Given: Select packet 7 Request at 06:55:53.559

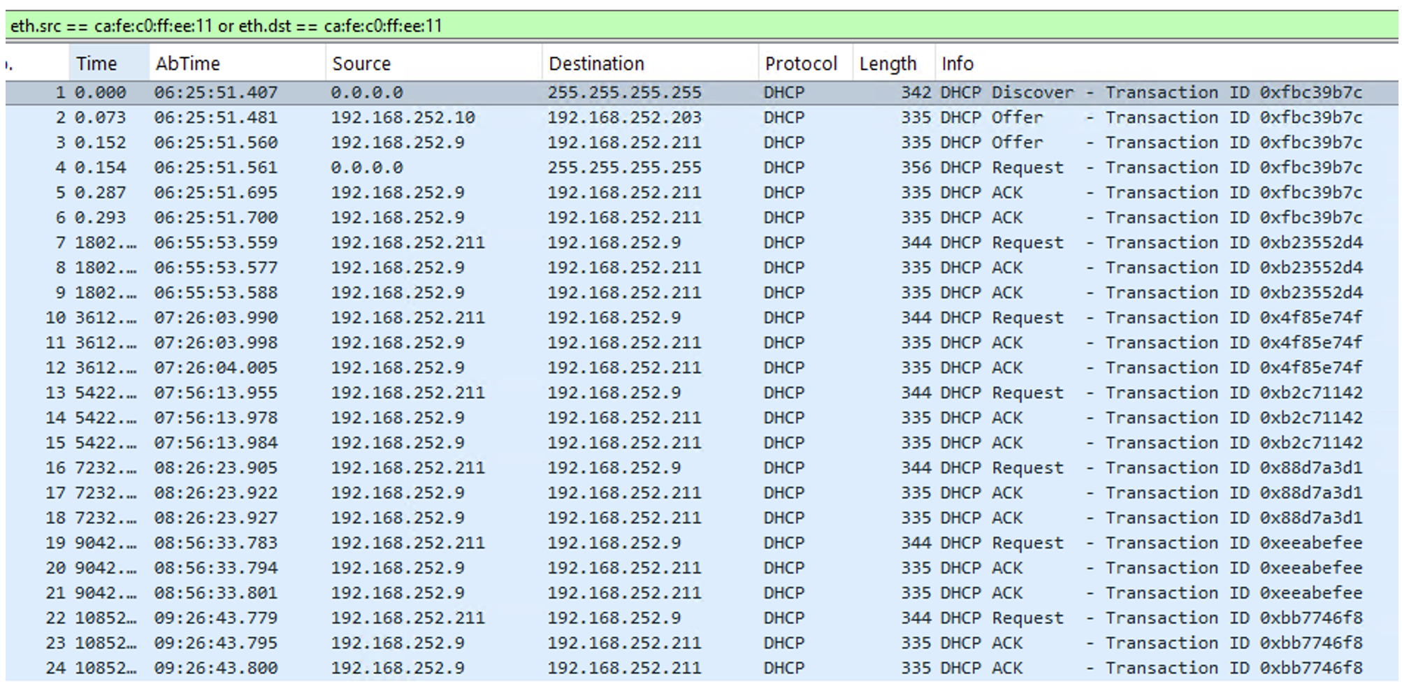Looking at the screenshot, I should (702, 242).
